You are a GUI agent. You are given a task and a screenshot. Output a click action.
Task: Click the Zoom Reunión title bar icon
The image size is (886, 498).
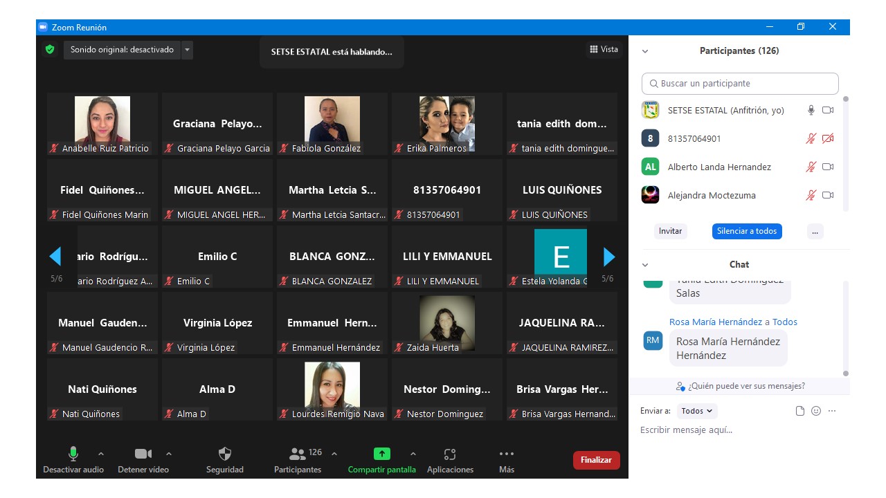point(43,27)
